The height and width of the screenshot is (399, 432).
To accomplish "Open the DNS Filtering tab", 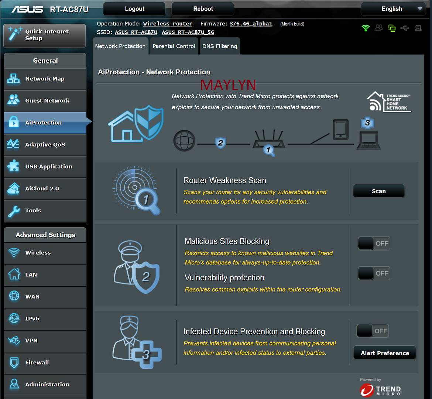I will [220, 46].
